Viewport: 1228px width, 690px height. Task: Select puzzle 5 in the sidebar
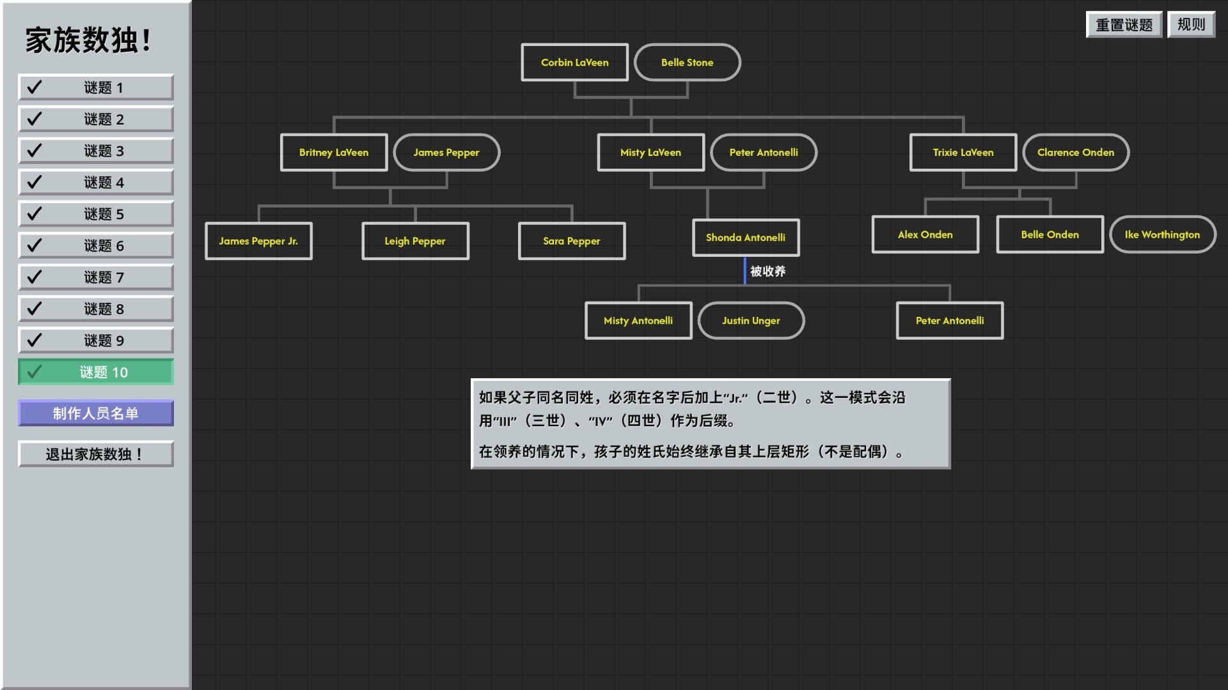(96, 214)
